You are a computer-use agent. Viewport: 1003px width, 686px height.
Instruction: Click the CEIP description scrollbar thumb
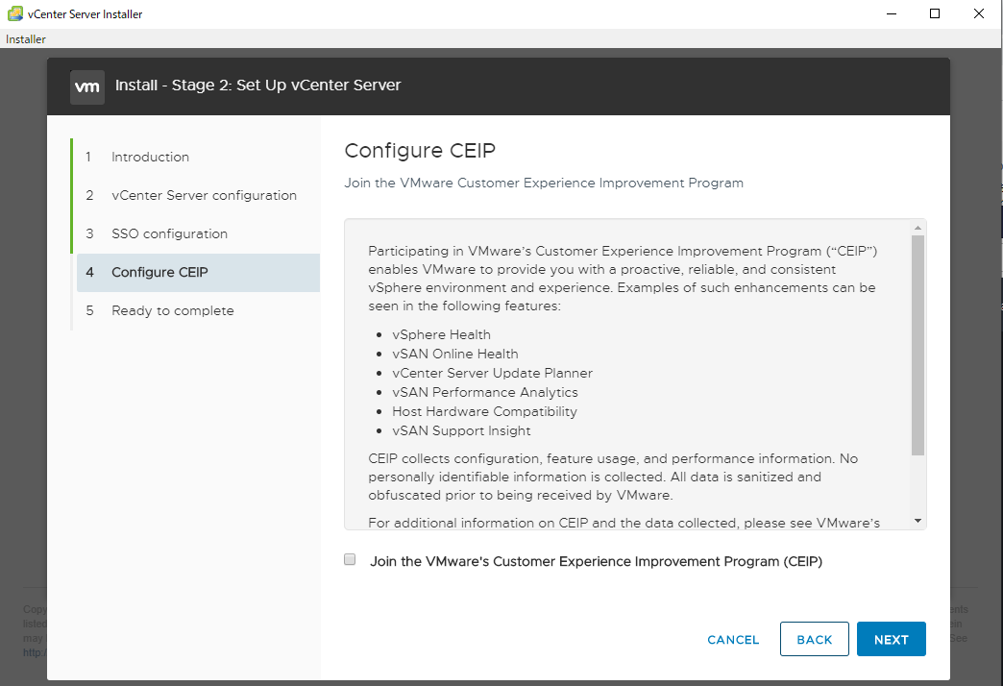pyautogui.click(x=917, y=344)
